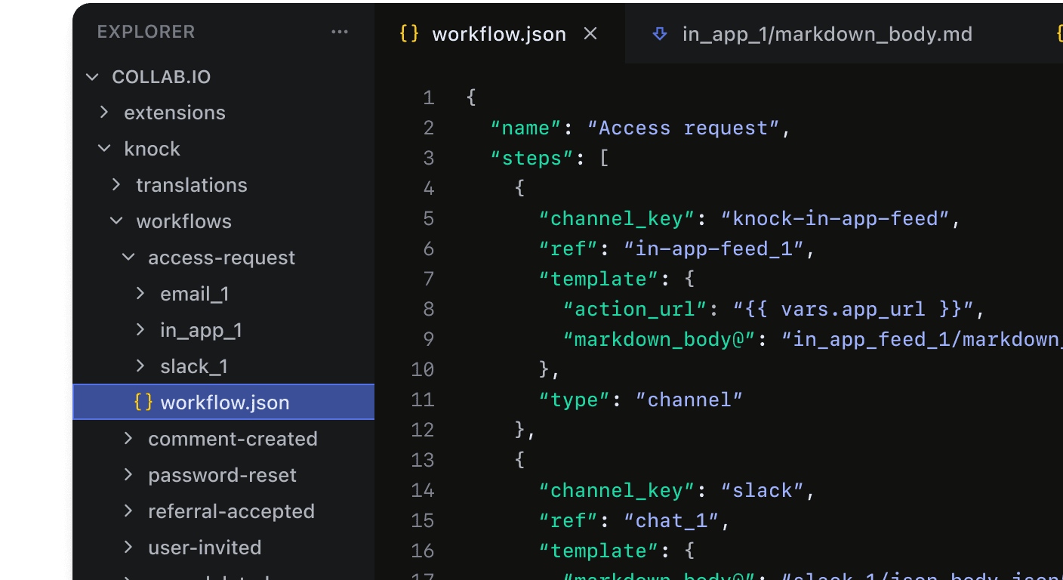The width and height of the screenshot is (1063, 580).
Task: Click the arrow icon next to in_app_1
Action: click(x=140, y=329)
